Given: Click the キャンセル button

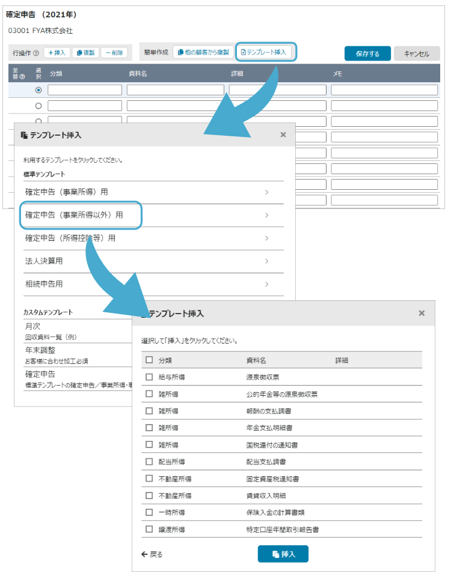Looking at the screenshot, I should click(x=416, y=53).
